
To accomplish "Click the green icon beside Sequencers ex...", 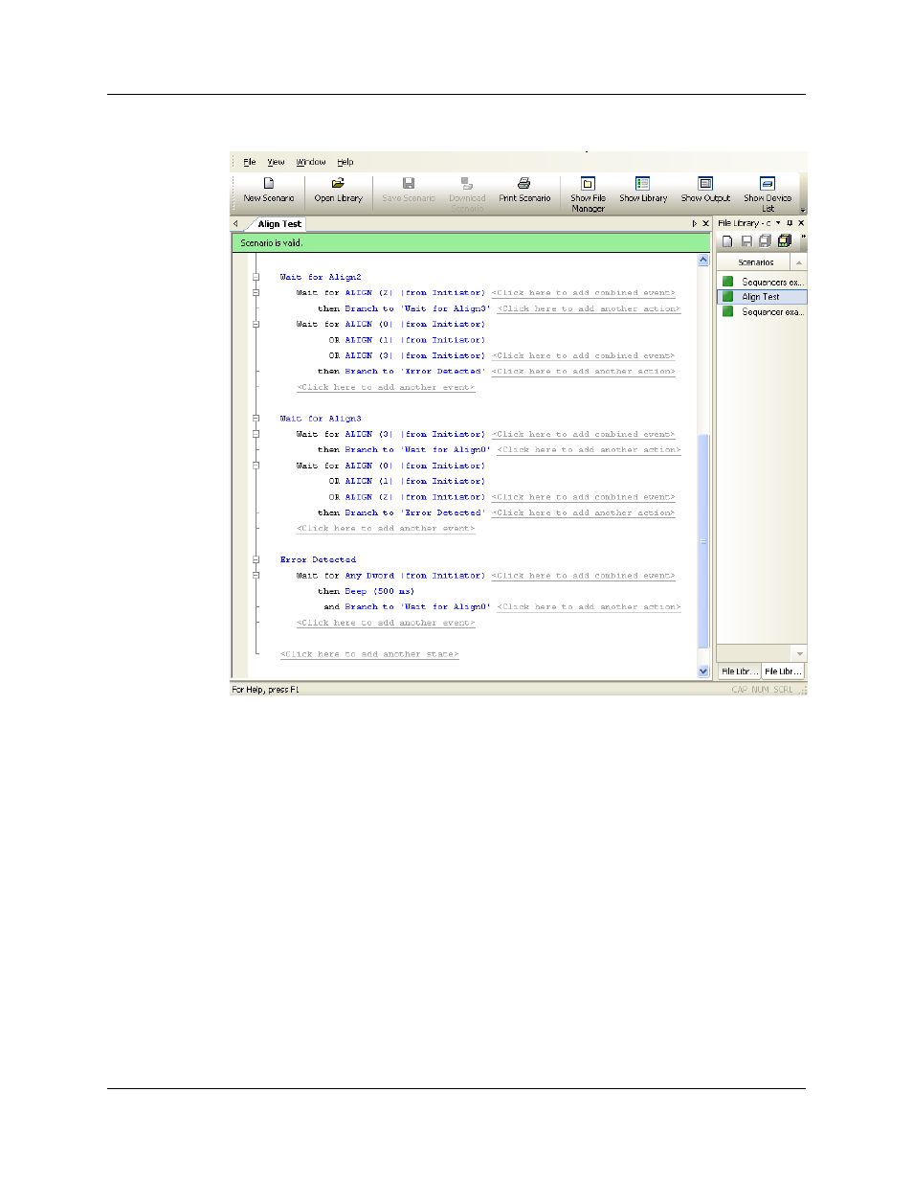I will tap(728, 282).
